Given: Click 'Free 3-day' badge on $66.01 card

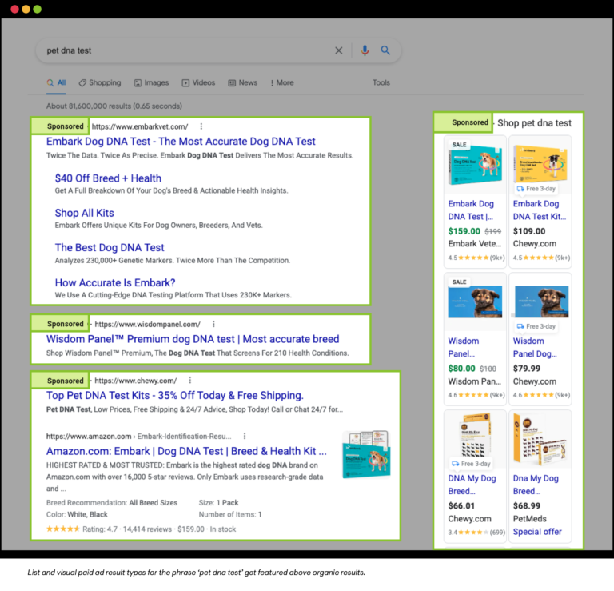Looking at the screenshot, I should click(471, 464).
